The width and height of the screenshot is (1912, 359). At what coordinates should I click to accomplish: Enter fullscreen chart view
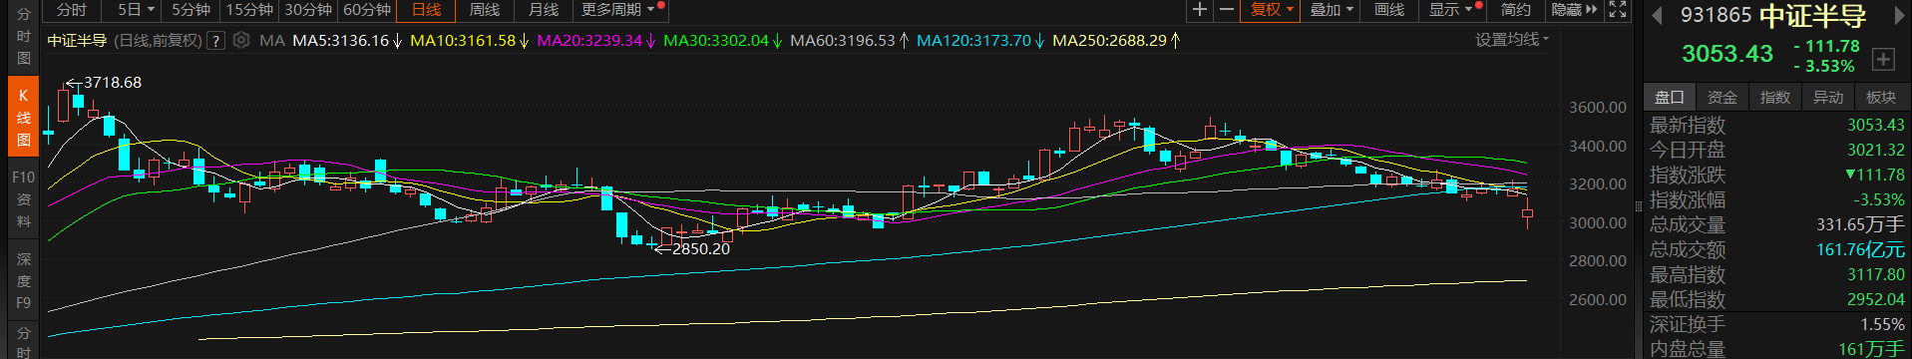[1618, 10]
